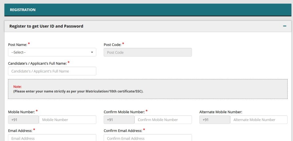Click the 'Confirm Mobile Number:' label

pyautogui.click(x=124, y=112)
